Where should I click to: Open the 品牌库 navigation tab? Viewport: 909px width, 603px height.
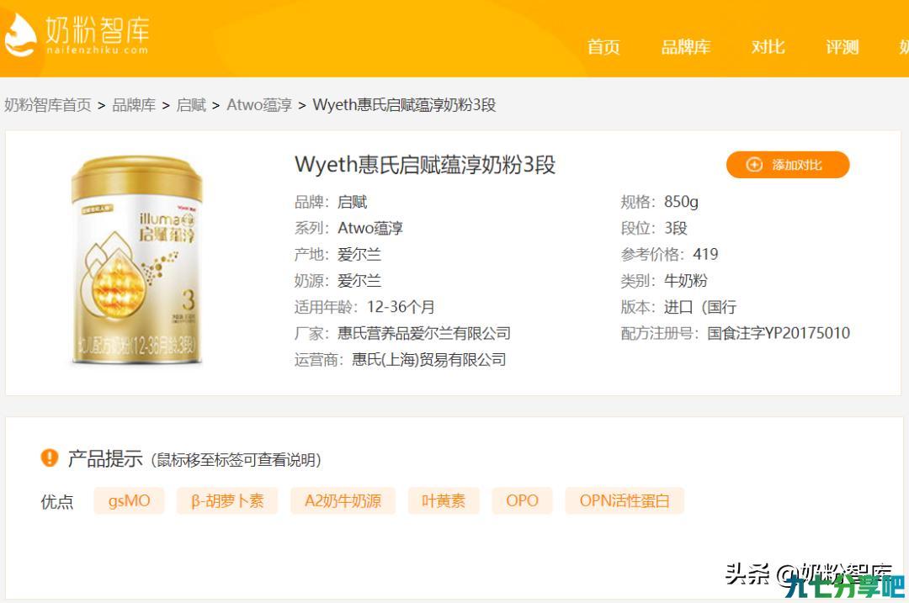click(686, 47)
